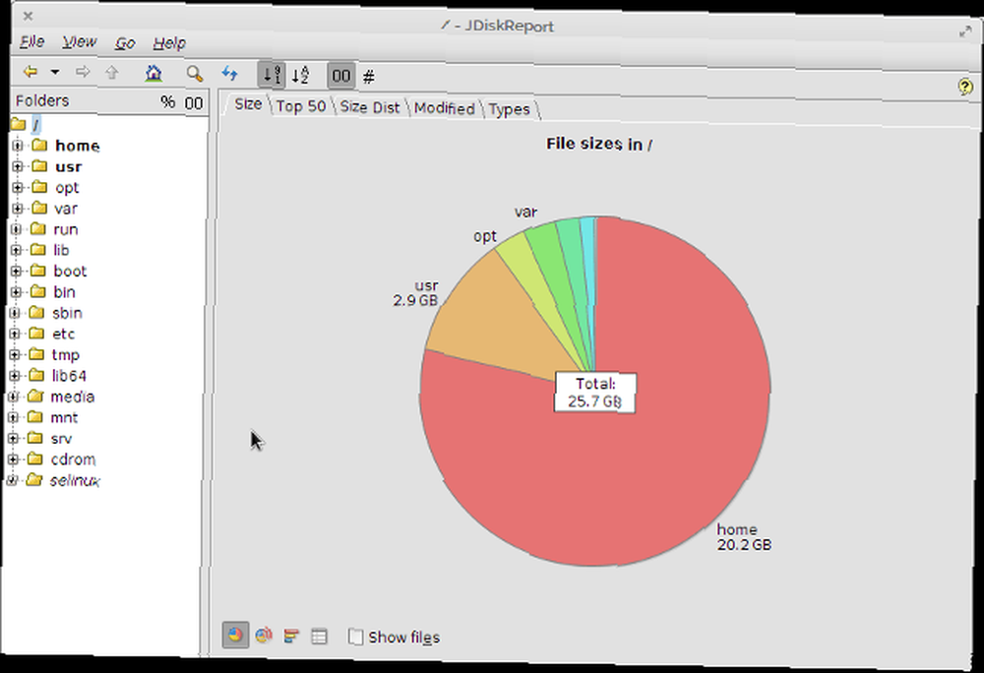Switch to the Top 50 tab

[x=301, y=106]
